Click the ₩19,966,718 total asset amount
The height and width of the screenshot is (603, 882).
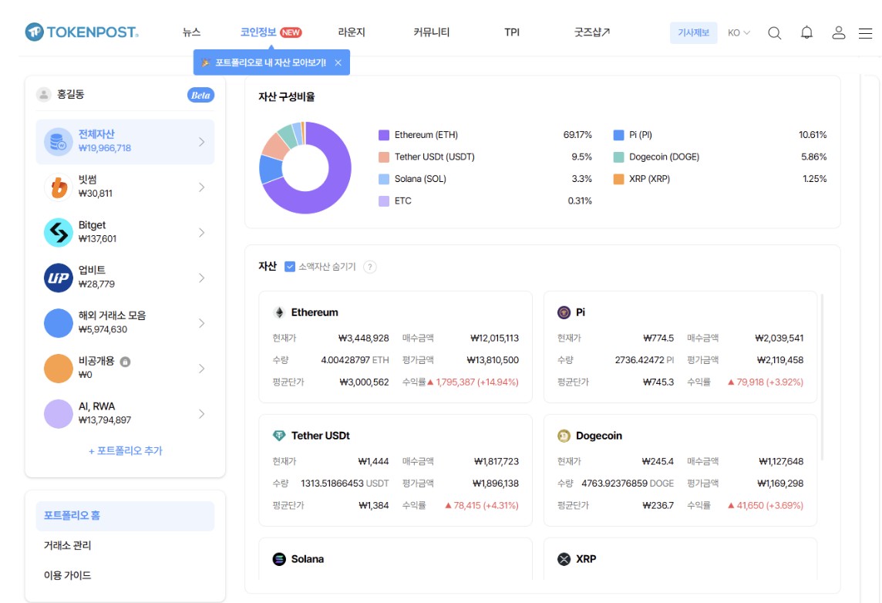[x=105, y=149]
